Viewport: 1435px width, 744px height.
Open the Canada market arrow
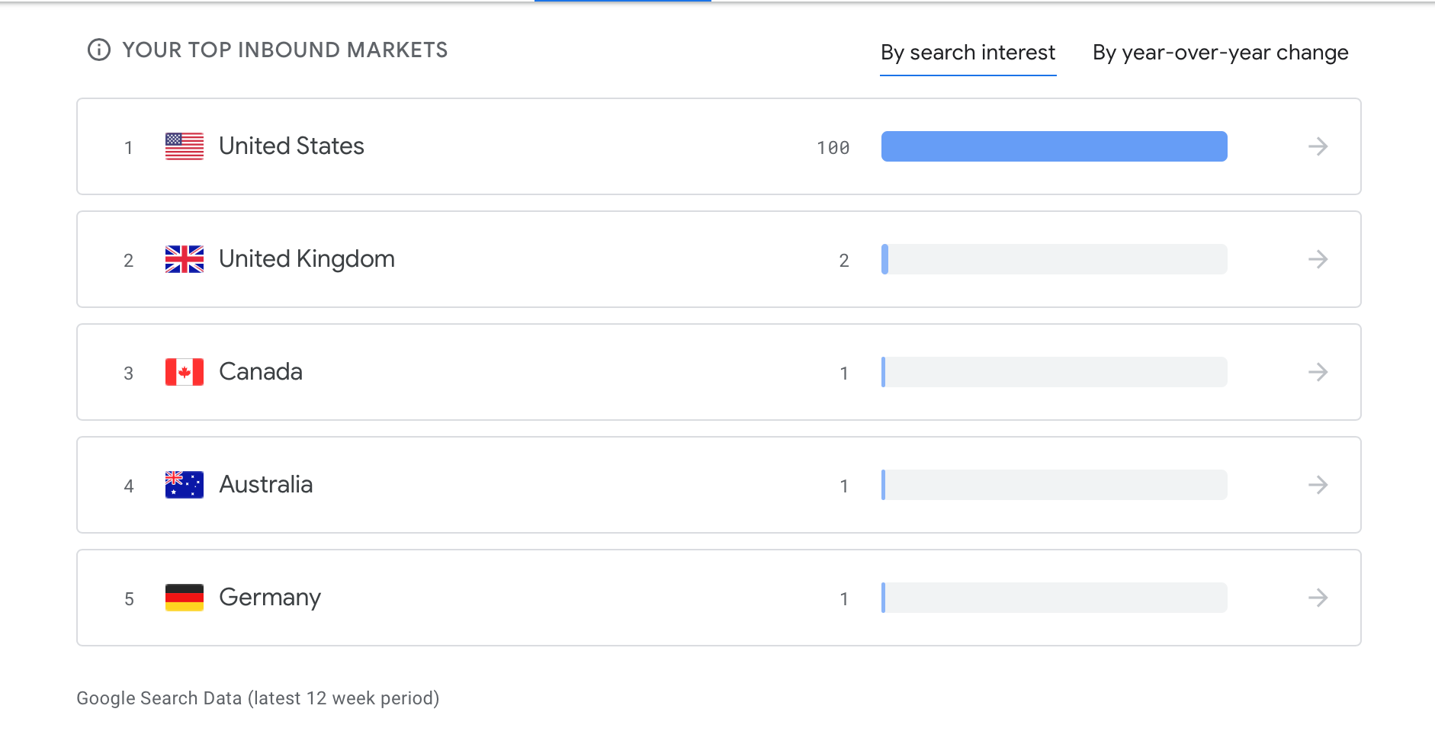(x=1318, y=372)
